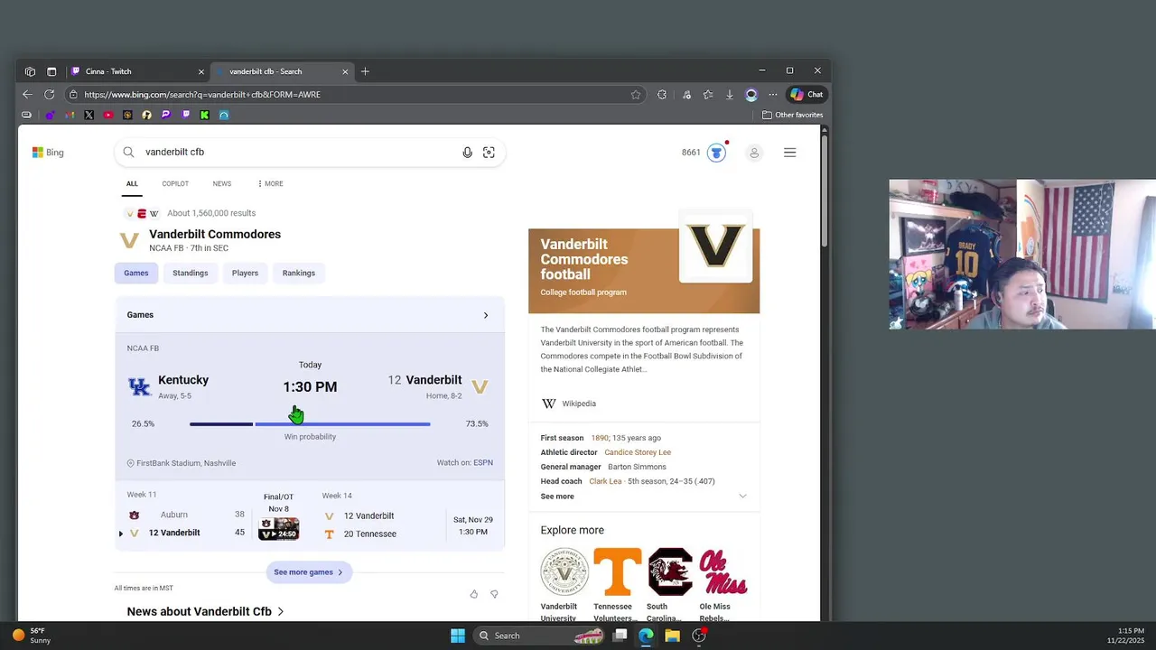Open the Vanderbilt Commodores title link
The image size is (1156, 650).
(x=215, y=234)
